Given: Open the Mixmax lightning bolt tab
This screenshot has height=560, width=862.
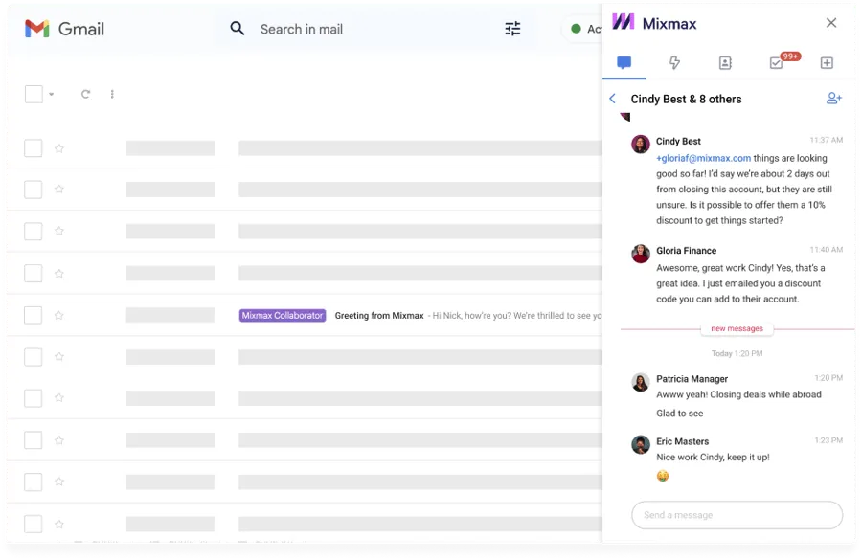Looking at the screenshot, I should (x=674, y=62).
